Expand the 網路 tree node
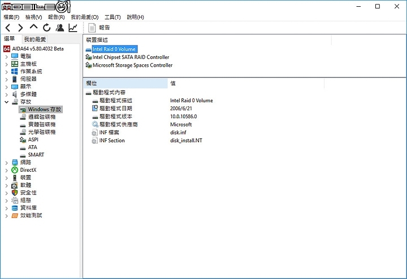 [x=6, y=163]
